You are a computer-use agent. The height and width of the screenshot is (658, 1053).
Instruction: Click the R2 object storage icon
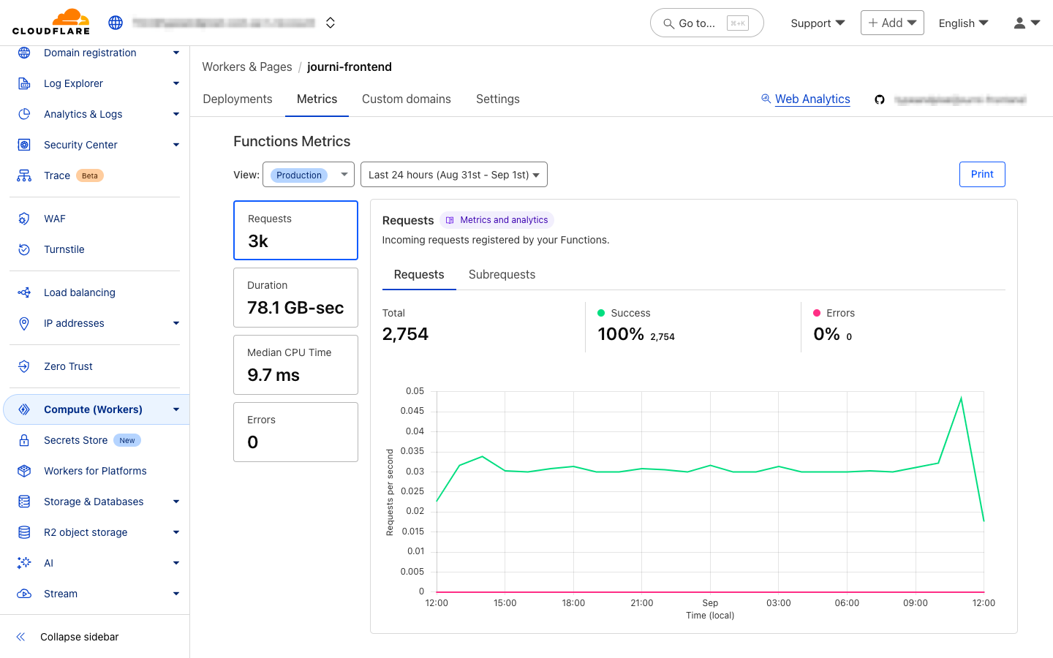[x=24, y=532]
